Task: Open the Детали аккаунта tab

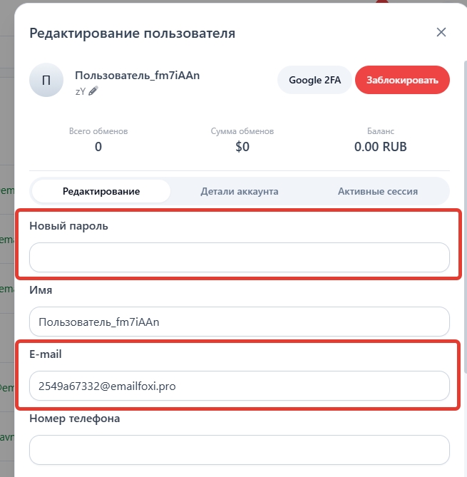Action: [240, 191]
